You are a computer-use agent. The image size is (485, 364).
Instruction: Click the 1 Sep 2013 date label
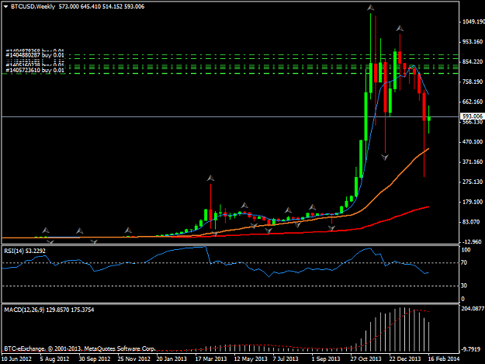coord(326,359)
